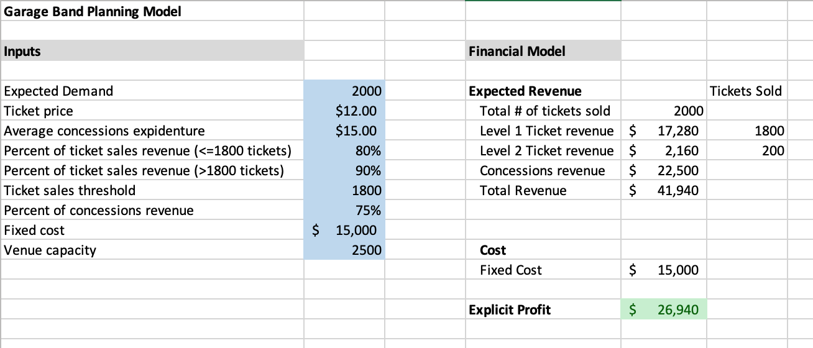Select the $15,000 fixed cost input cell
The image size is (813, 348).
(x=344, y=230)
